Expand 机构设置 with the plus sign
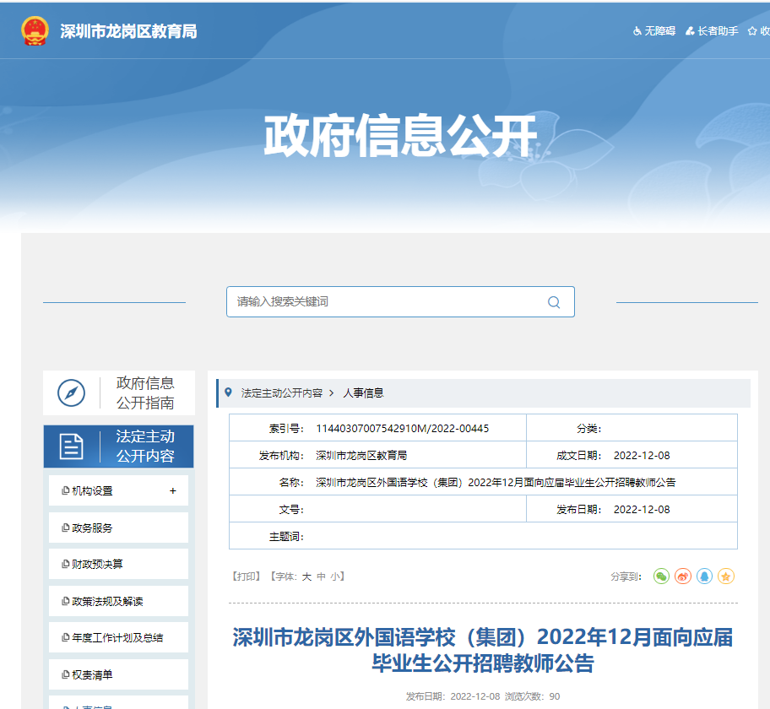 (173, 491)
